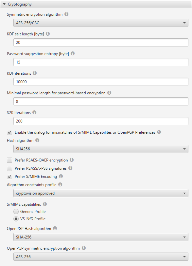Viewport: 192px width, 266px height.
Task: Click info icon for OpenPGP symmetric encryption algorithm
Action: click(84, 248)
